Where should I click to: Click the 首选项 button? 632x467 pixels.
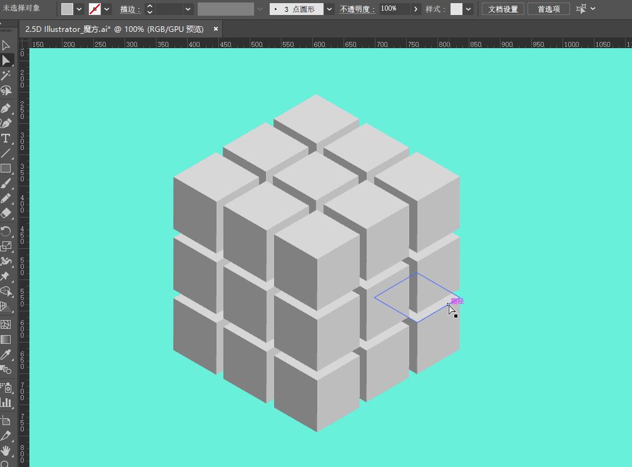pyautogui.click(x=548, y=9)
